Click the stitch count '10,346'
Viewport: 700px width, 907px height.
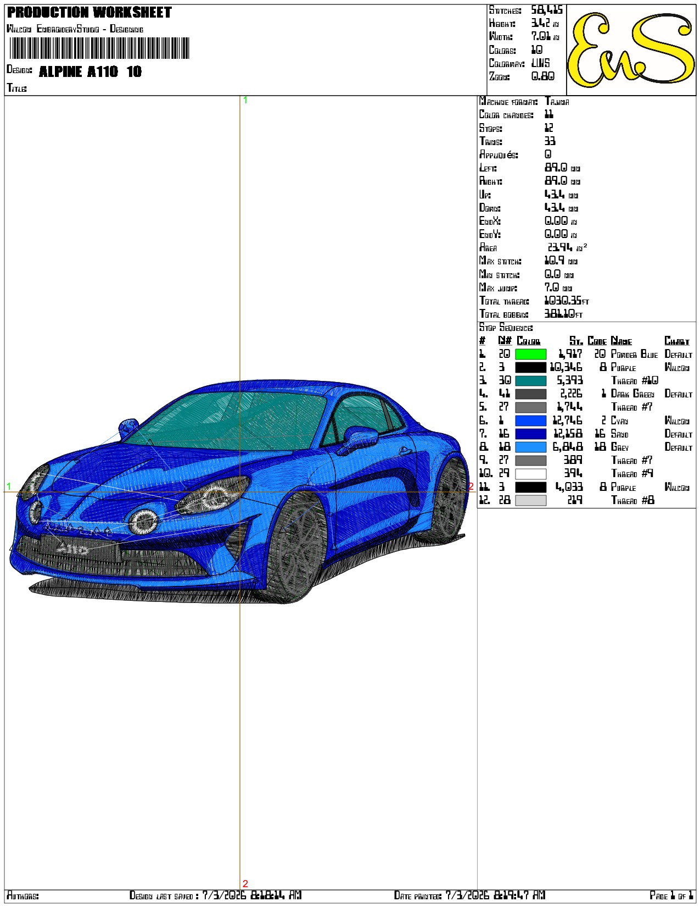click(566, 368)
